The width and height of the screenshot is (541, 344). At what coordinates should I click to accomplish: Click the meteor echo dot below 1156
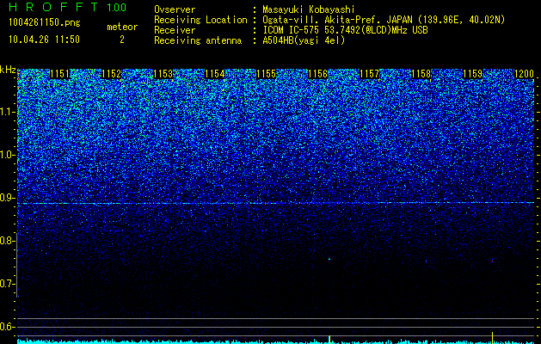pos(329,259)
